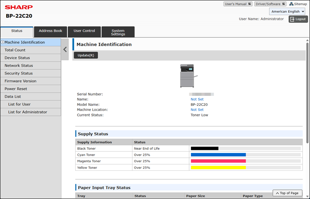Click the Paper Input Tray Status heading
310x199 pixels.
pos(104,187)
